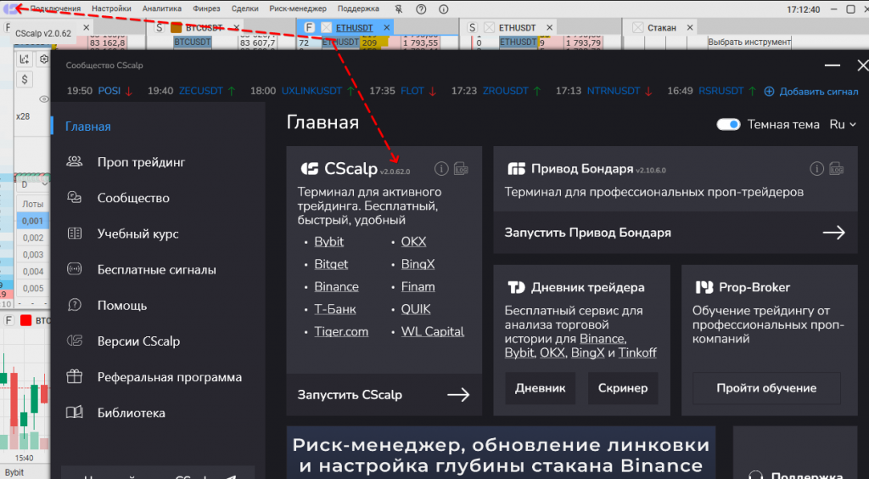Click the Бесплатные сигналы signal icon
The height and width of the screenshot is (479, 869).
[x=75, y=269]
